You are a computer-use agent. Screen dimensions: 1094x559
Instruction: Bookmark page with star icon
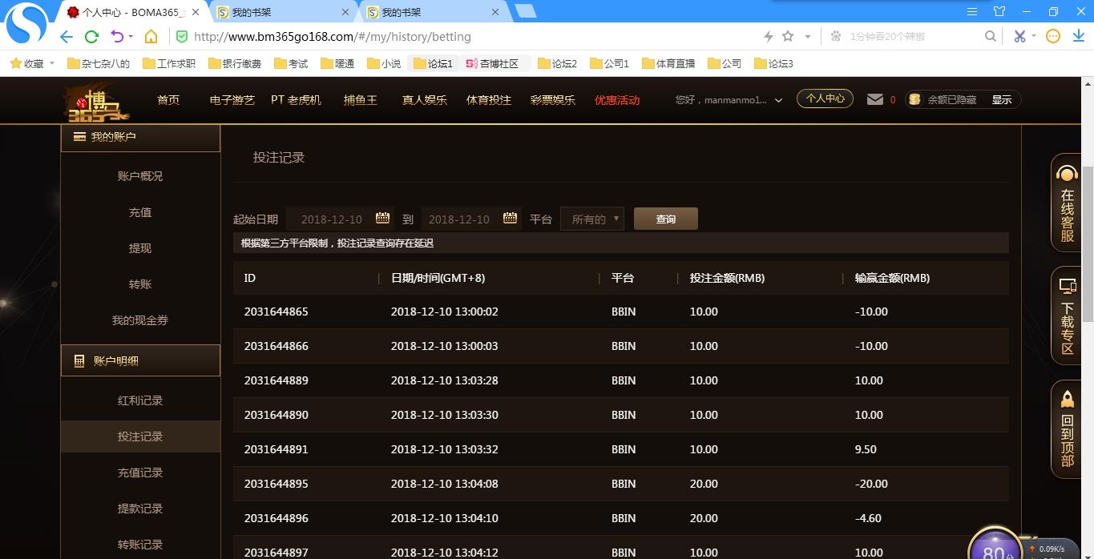coord(788,36)
